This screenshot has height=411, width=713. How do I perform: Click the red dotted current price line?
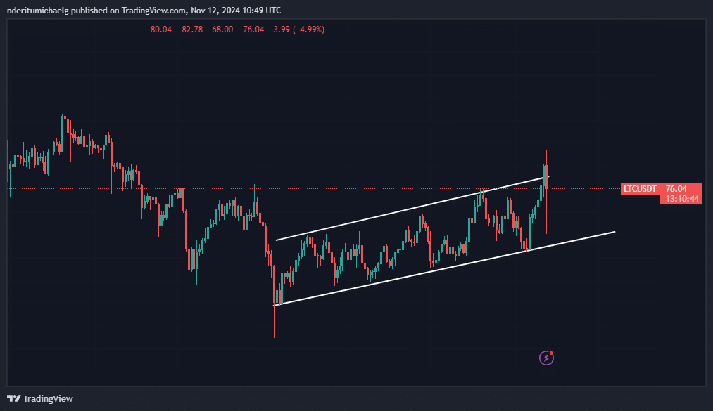[x=314, y=189]
